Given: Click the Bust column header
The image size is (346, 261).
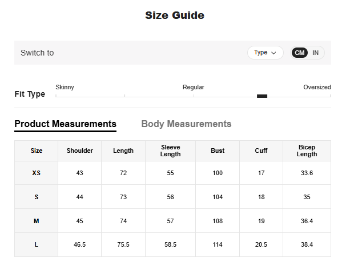Looking at the screenshot, I should pyautogui.click(x=217, y=151).
